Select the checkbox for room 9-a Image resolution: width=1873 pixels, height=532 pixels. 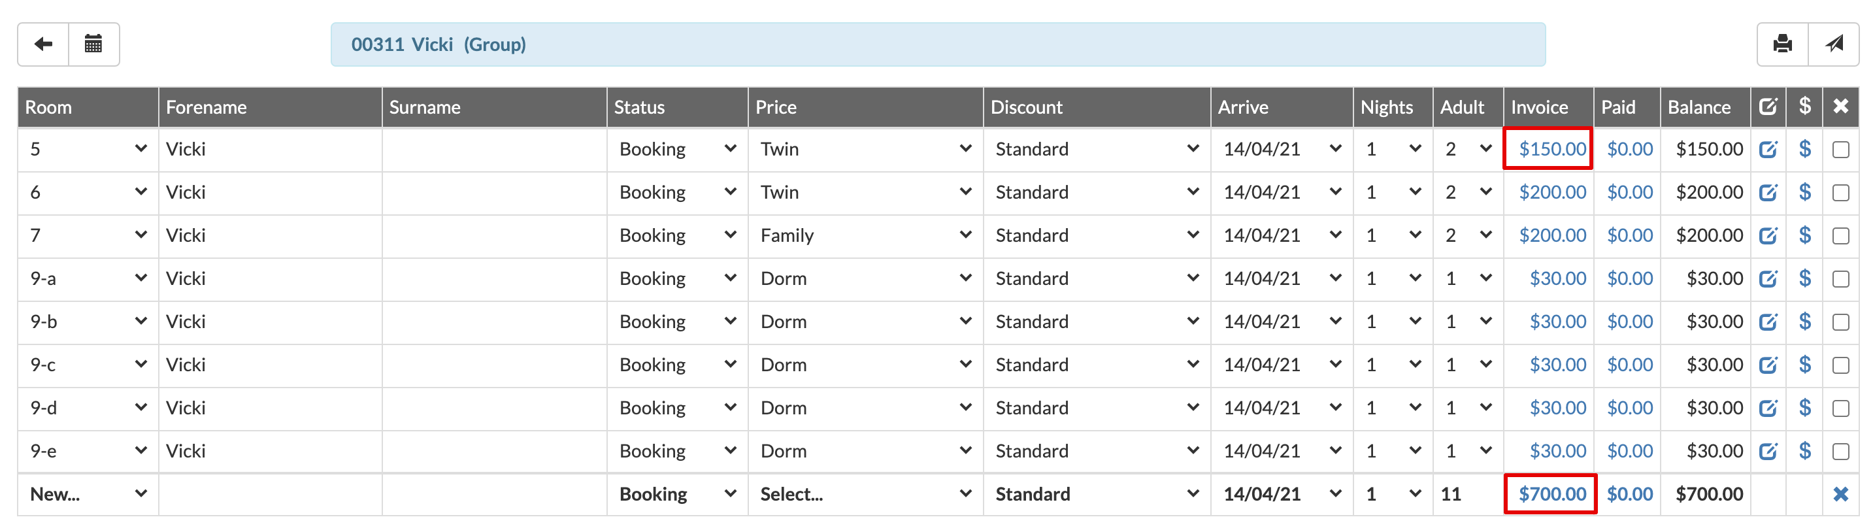click(1840, 279)
